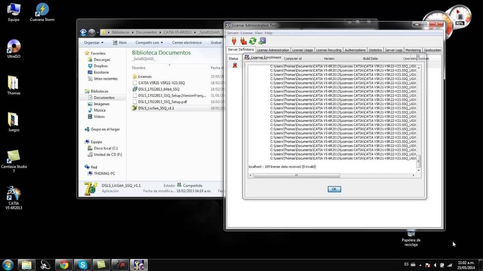Switch to Authorizations tab
The width and height of the screenshot is (483, 271).
tap(355, 50)
